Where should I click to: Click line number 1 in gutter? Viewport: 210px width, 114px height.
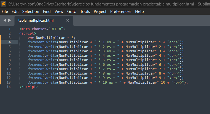(10, 29)
